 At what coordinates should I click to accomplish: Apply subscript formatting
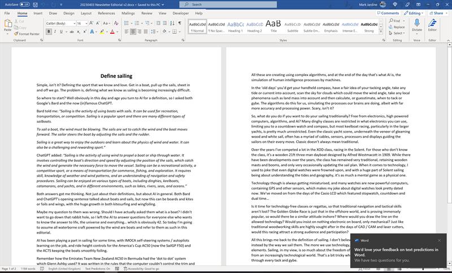[79, 32]
